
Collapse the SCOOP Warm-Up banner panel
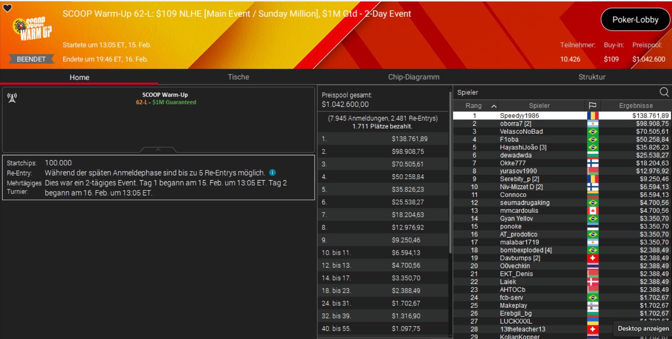(158, 150)
